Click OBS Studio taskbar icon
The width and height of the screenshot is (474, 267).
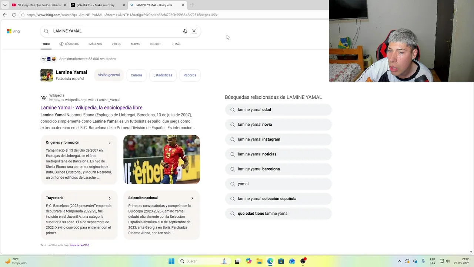(x=303, y=261)
